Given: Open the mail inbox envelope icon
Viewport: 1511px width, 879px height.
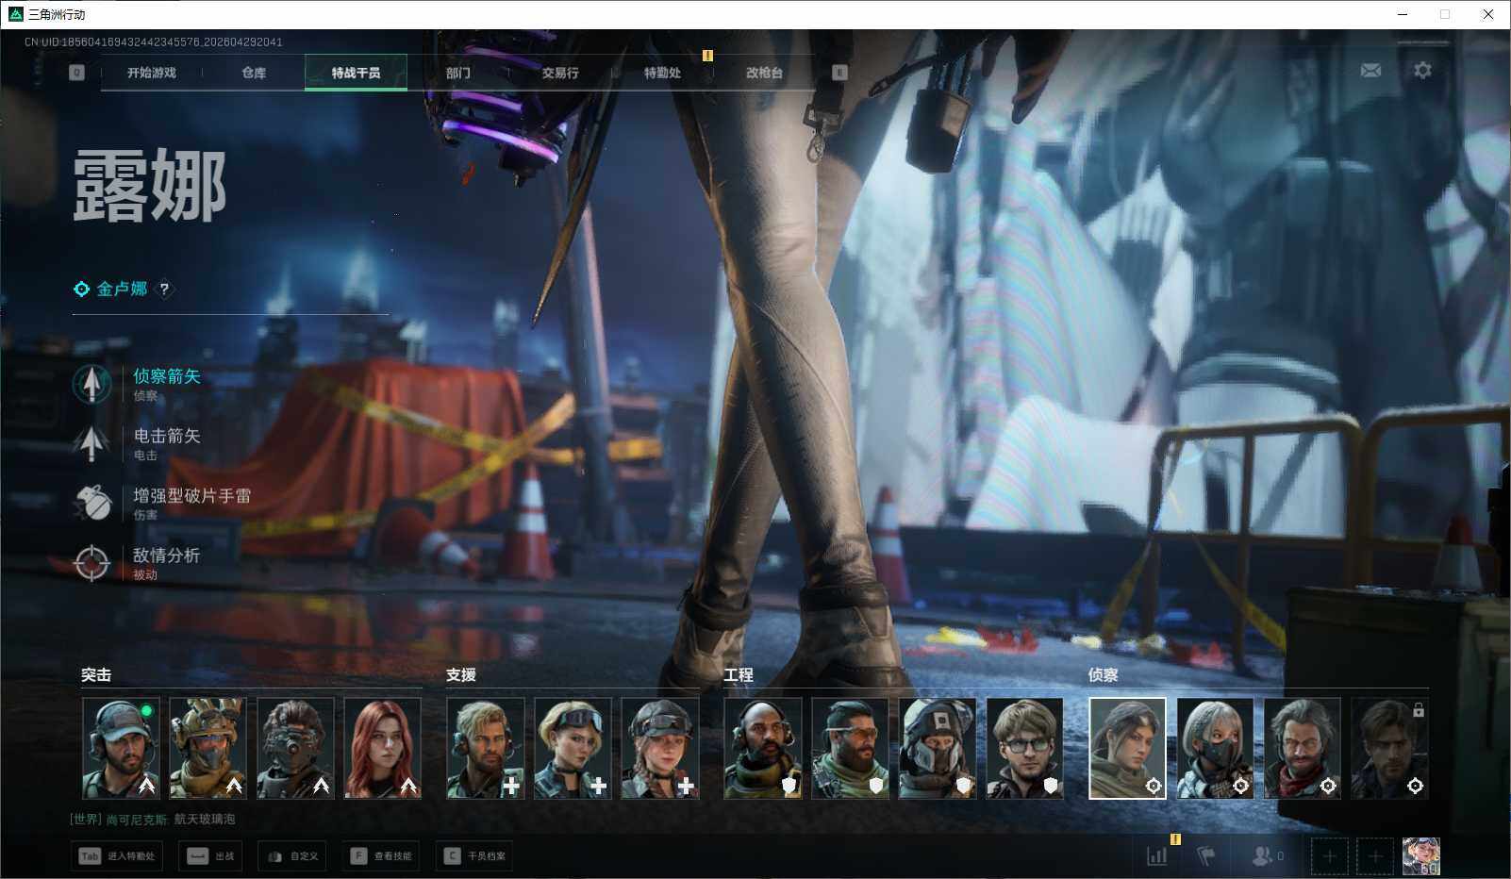Looking at the screenshot, I should coord(1370,71).
